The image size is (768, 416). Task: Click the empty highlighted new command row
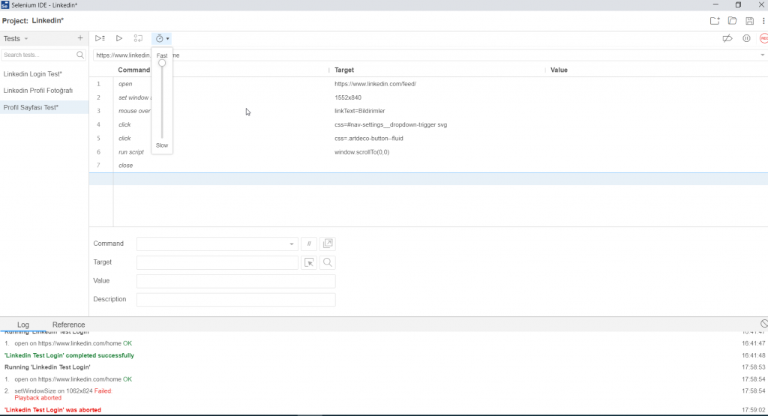point(428,179)
